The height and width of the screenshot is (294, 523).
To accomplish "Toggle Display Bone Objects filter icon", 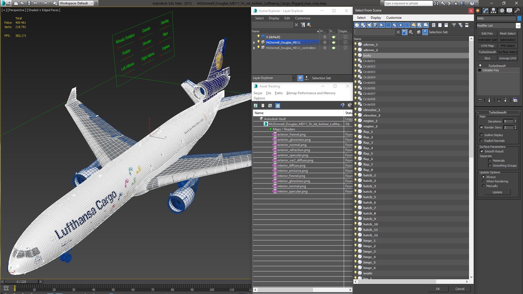I will pyautogui.click(x=407, y=25).
